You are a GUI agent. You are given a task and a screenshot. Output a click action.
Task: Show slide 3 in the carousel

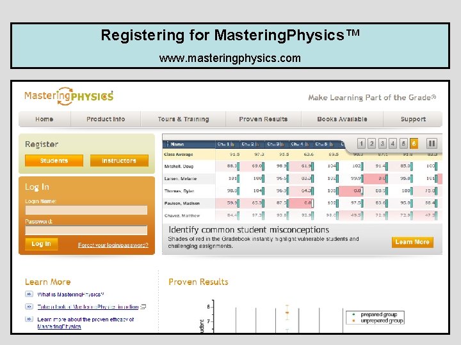[x=382, y=144]
